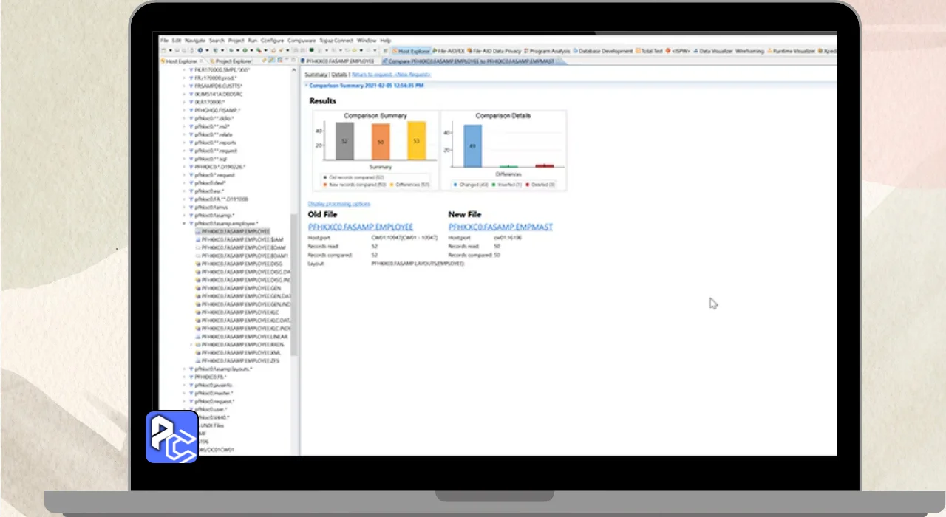The height and width of the screenshot is (517, 946).
Task: Open the Edit menu
Action: (177, 41)
